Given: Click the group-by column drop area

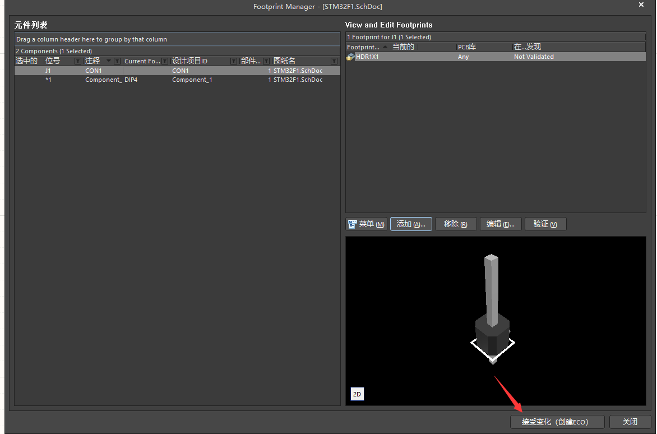Looking at the screenshot, I should click(x=177, y=39).
